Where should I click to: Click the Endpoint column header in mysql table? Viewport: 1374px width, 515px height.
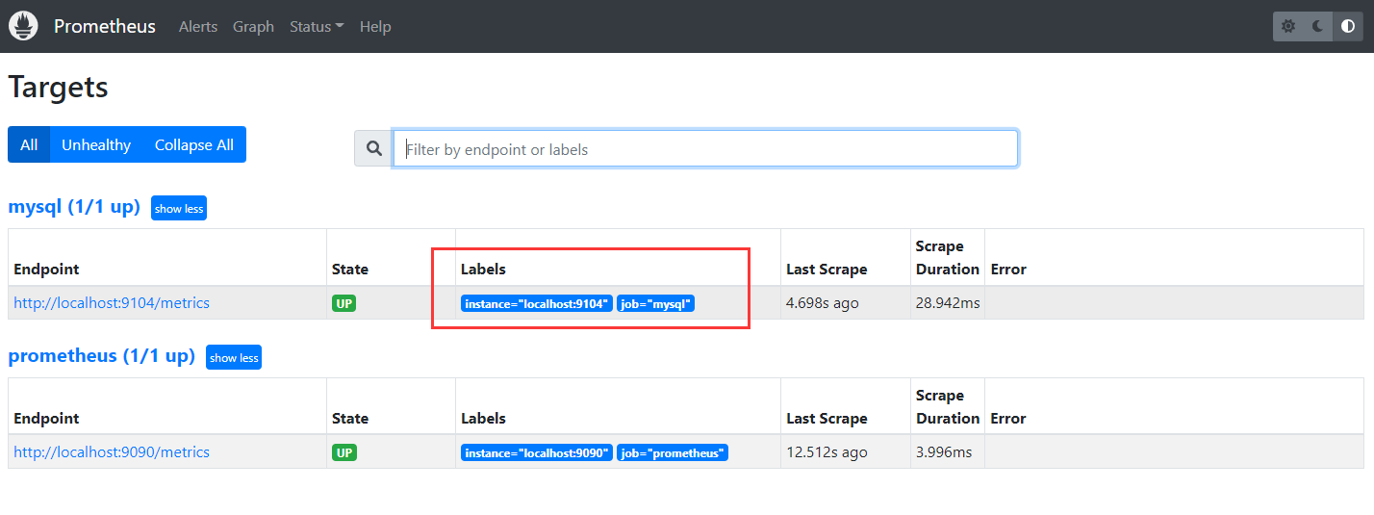coord(46,270)
